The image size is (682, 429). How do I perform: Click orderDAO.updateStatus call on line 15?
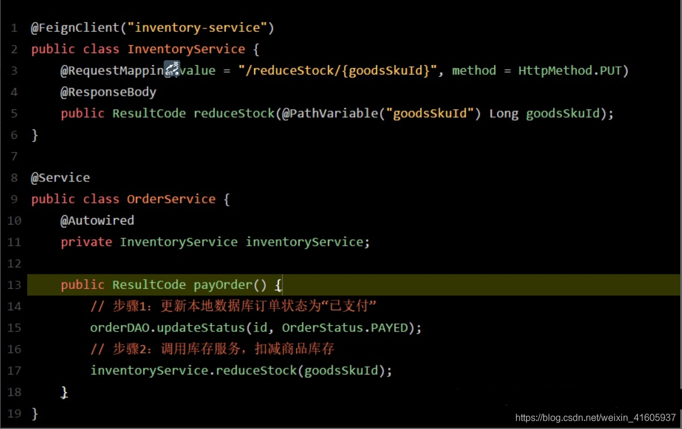tap(167, 327)
